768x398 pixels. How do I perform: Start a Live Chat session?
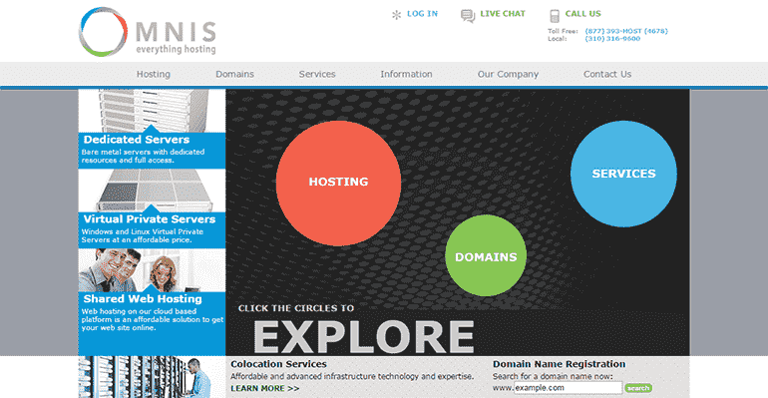tap(503, 14)
